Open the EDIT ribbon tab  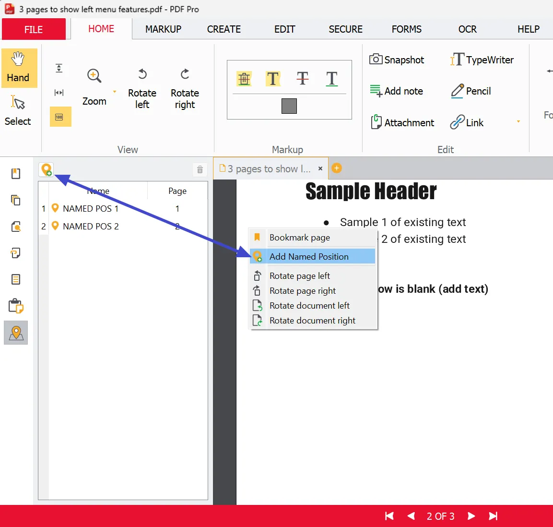pos(284,29)
